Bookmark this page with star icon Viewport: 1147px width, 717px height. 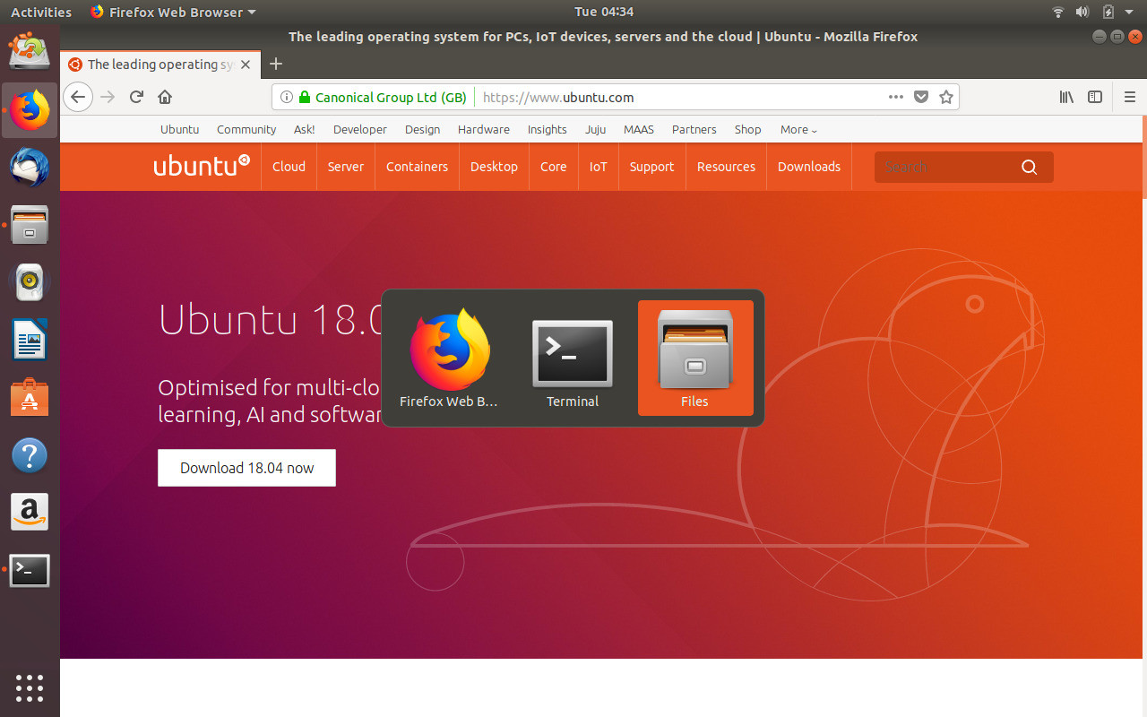(946, 97)
